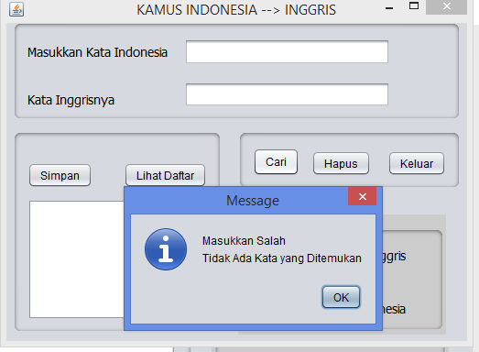The width and height of the screenshot is (479, 352).
Task: Click the 'Kata Inggrisnya' label
Action: (x=71, y=100)
